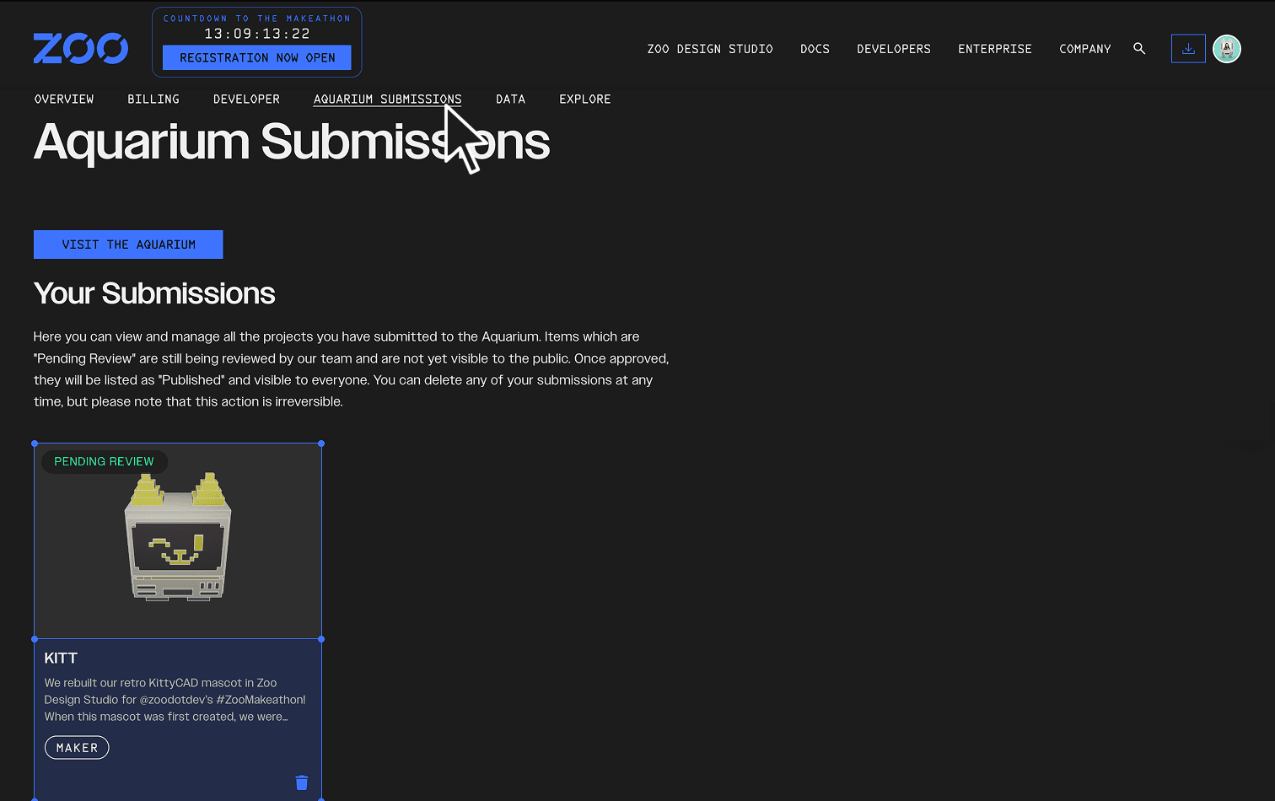Go to the Developer tab
The height and width of the screenshot is (801, 1275).
pyautogui.click(x=246, y=99)
